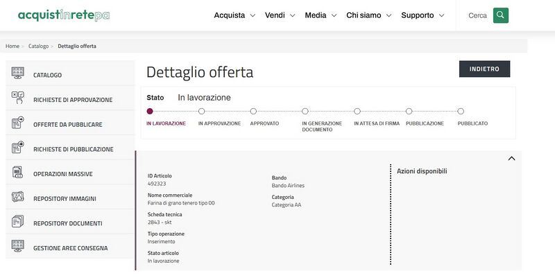Click the acquistinretepa logo
Viewport: 555px width, 280px height.
click(x=64, y=15)
